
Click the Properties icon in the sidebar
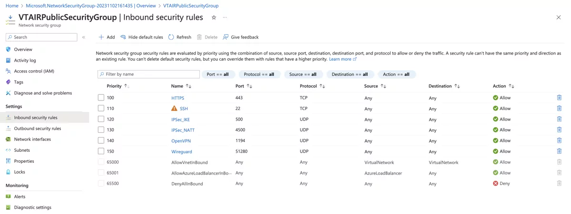[8, 161]
